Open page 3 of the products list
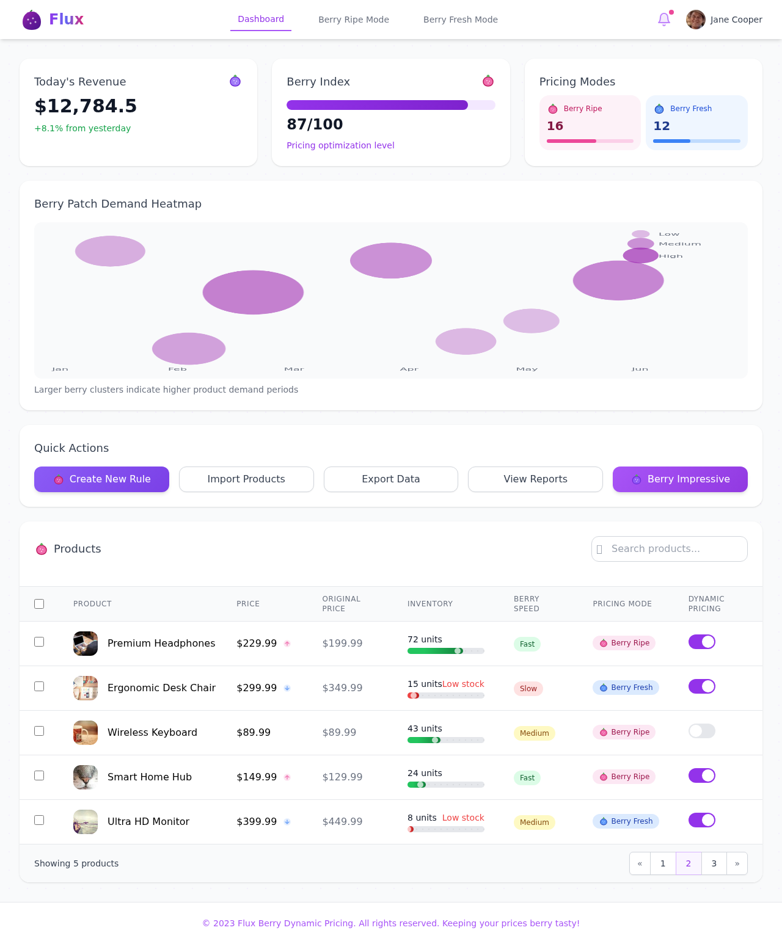The height and width of the screenshot is (944, 782). [x=714, y=863]
